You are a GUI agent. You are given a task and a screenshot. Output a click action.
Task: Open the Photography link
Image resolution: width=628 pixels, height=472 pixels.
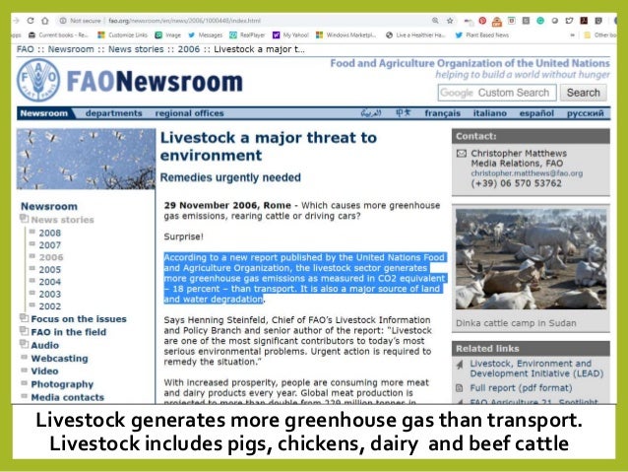pos(62,384)
